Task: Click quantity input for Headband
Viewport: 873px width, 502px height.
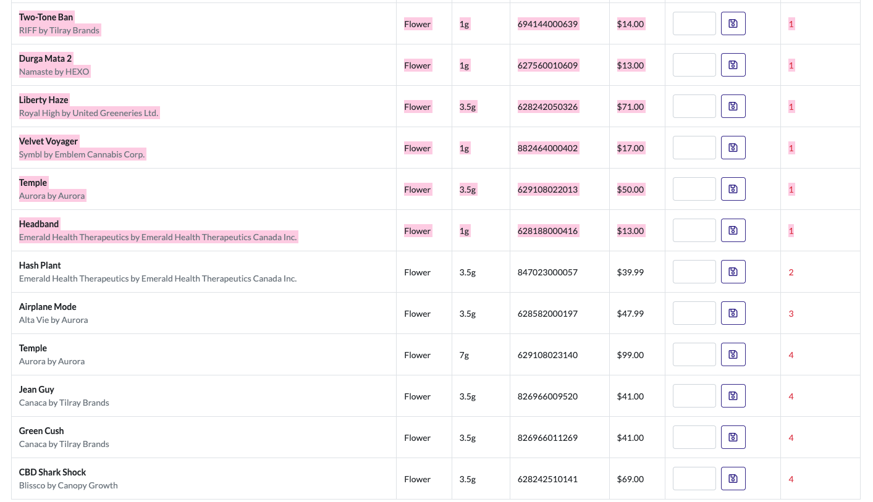Action: coord(694,230)
